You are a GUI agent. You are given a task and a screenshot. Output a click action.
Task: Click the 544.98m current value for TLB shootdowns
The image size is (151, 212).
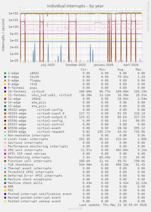point(85,165)
